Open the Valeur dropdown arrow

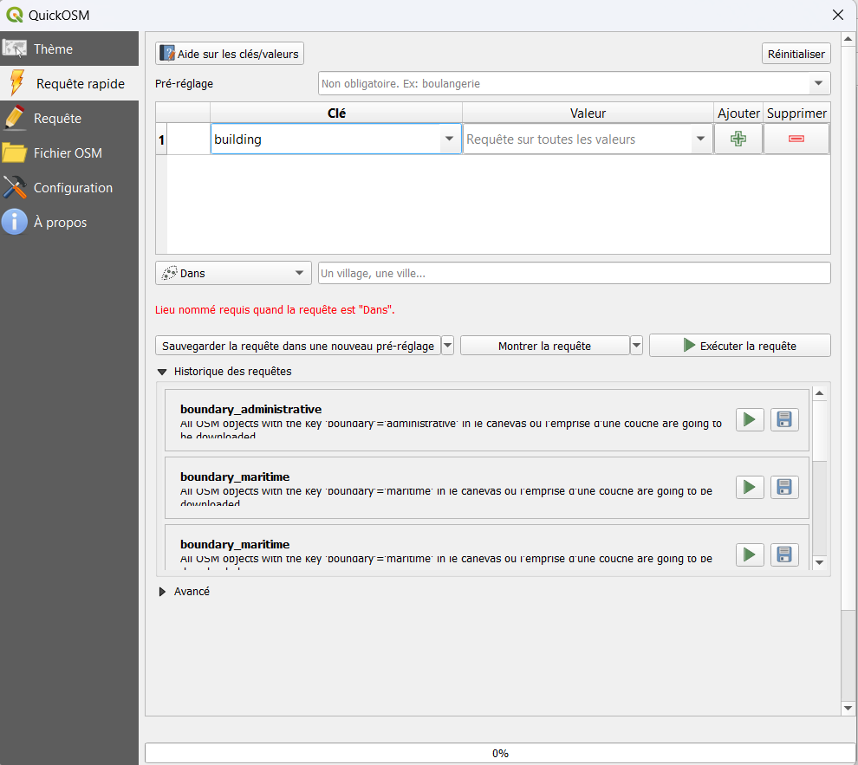[700, 139]
